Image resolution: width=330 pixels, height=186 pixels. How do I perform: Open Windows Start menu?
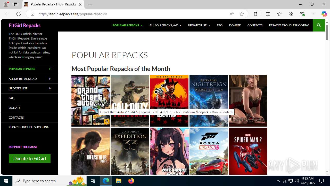click(6, 181)
